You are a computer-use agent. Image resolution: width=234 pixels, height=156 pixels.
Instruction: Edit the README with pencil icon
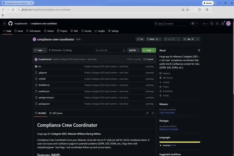tap(147, 113)
